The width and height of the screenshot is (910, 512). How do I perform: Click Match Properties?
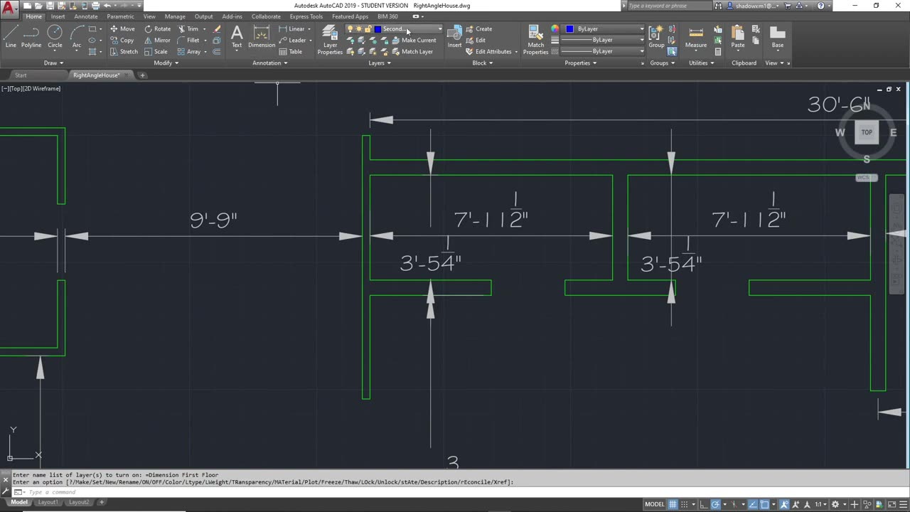click(535, 40)
